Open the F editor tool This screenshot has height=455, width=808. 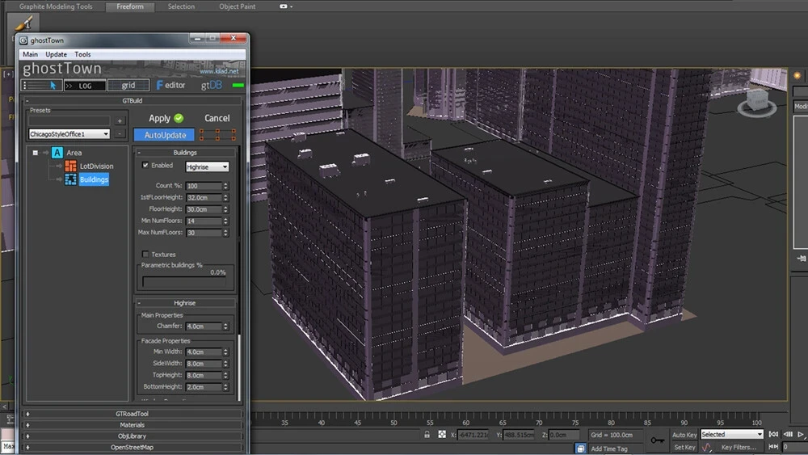(170, 85)
